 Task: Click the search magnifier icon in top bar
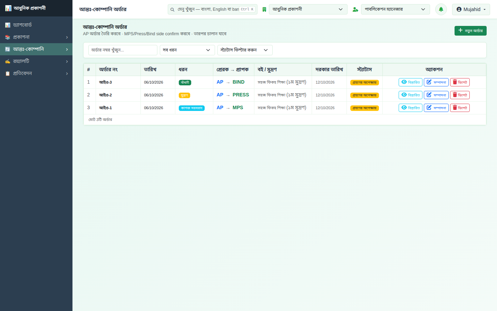(x=172, y=9)
